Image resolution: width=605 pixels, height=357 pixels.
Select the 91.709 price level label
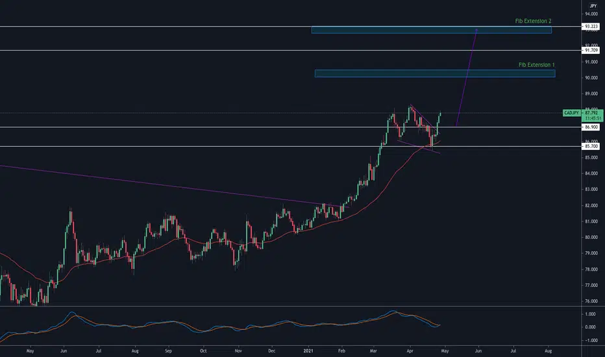[591, 50]
